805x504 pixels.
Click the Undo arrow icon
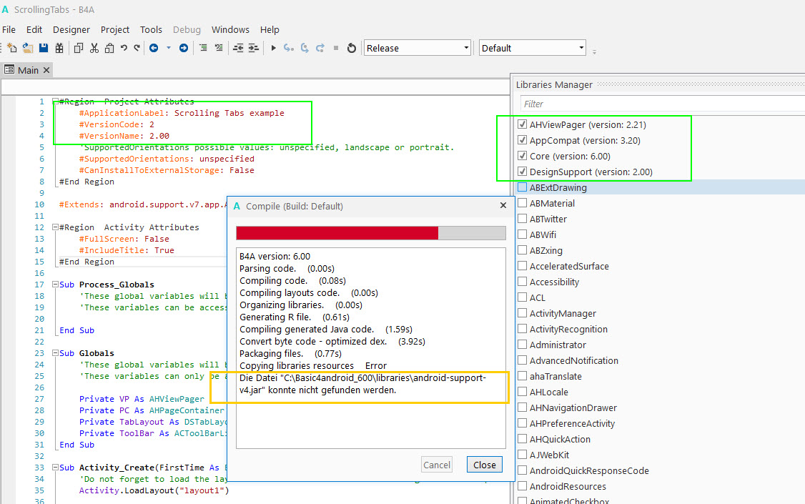(124, 48)
